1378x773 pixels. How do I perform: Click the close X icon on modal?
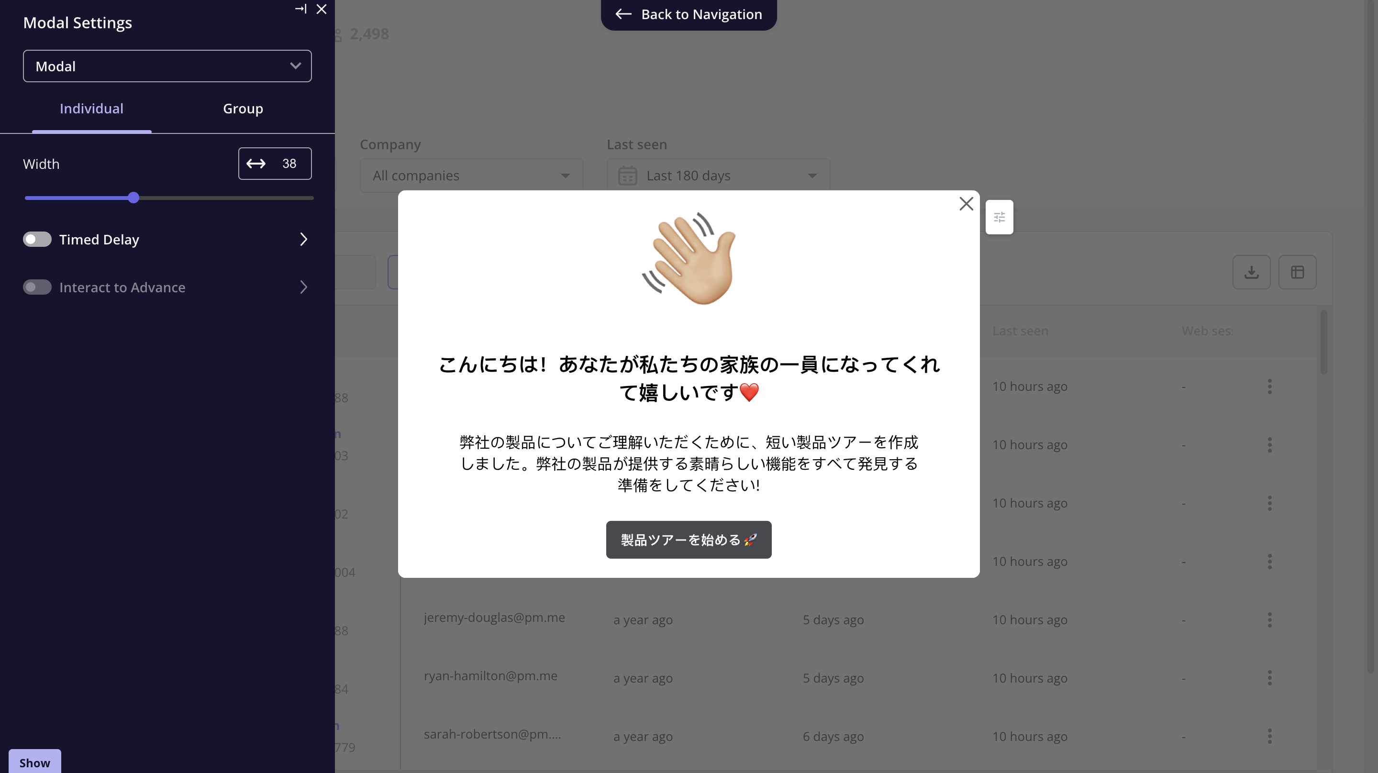click(966, 203)
